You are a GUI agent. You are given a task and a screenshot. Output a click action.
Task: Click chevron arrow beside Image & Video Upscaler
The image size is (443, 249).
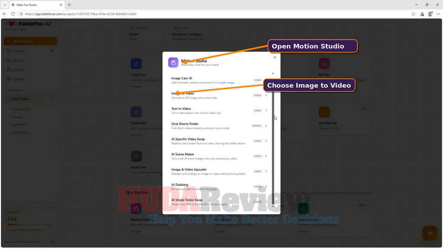(266, 171)
